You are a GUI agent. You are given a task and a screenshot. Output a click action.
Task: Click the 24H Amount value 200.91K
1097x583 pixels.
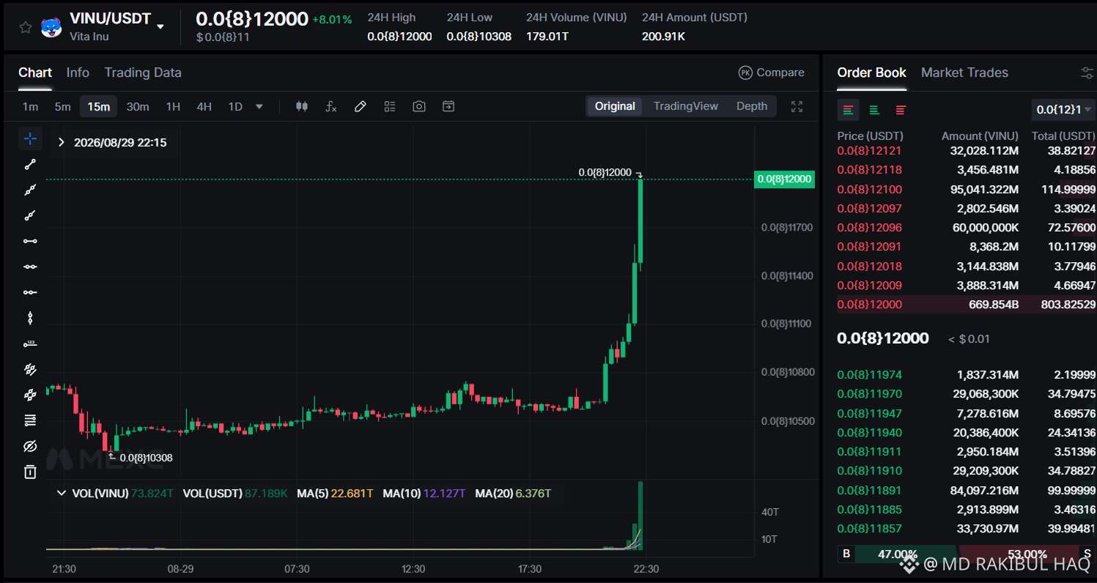663,36
